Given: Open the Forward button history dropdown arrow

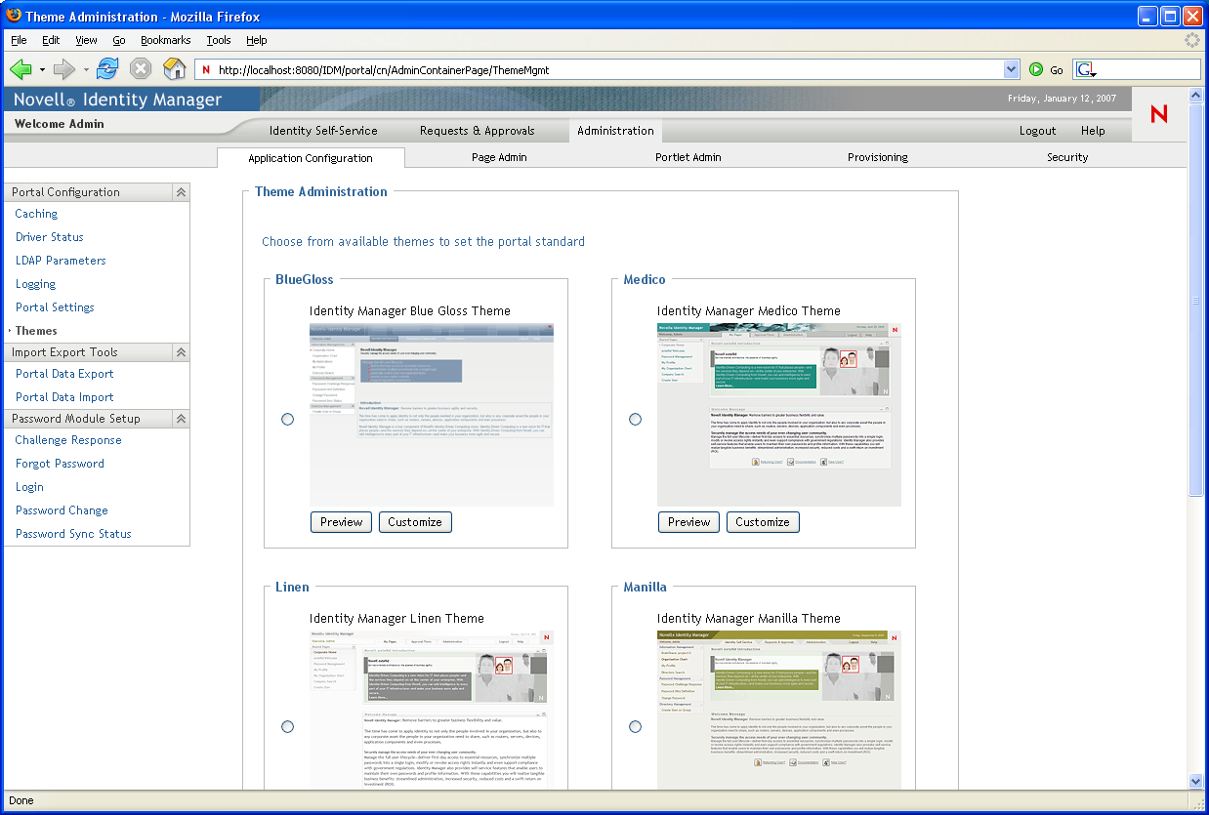Looking at the screenshot, I should tap(86, 69).
